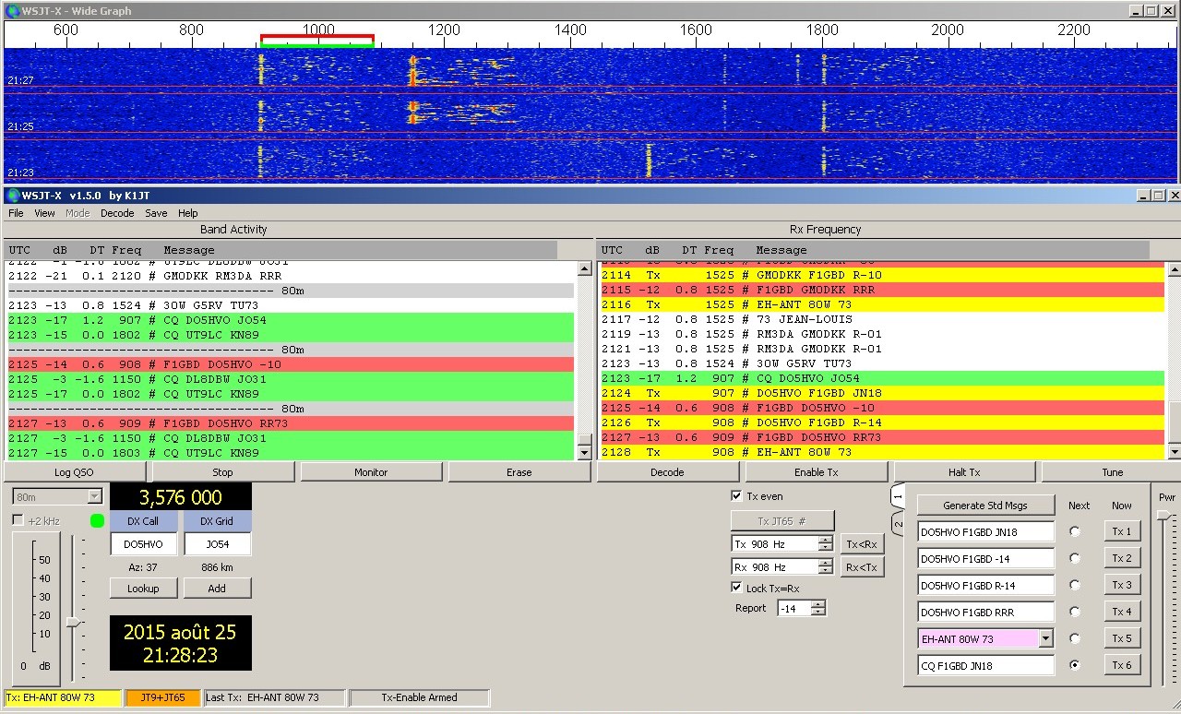The width and height of the screenshot is (1181, 714).
Task: Select Band Activity row CQ DL8DBW JO31 at 2127
Action: pos(290,438)
